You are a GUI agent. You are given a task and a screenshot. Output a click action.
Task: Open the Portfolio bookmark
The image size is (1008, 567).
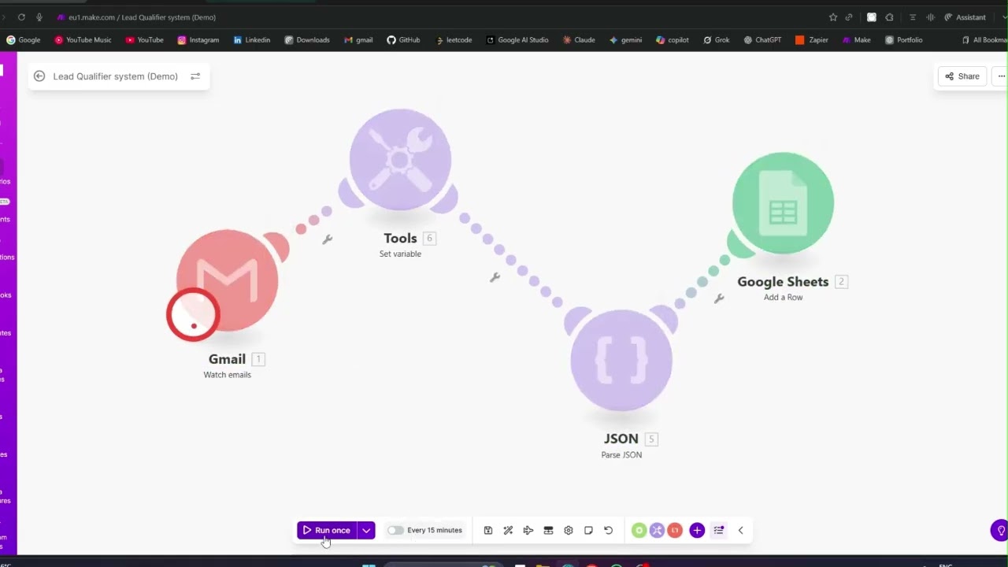click(x=904, y=40)
